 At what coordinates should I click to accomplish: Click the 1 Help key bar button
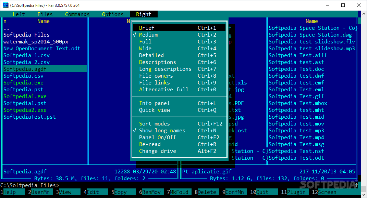pos(13,192)
